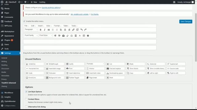
Task: Open the New item in admin bar
Action: [x=34, y=2]
